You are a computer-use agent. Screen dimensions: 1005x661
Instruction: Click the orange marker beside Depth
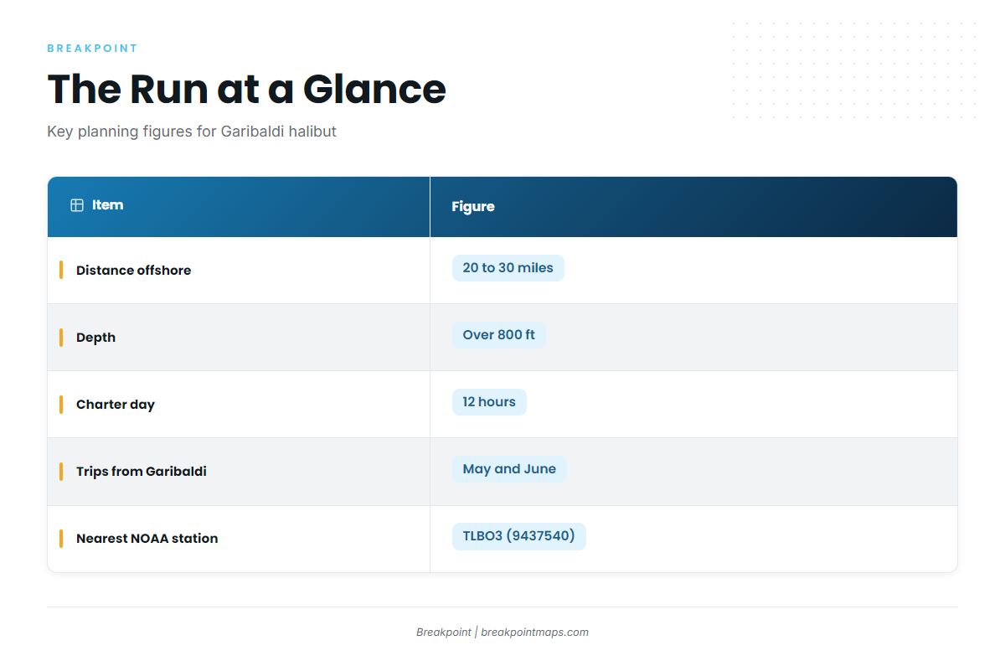[61, 337]
